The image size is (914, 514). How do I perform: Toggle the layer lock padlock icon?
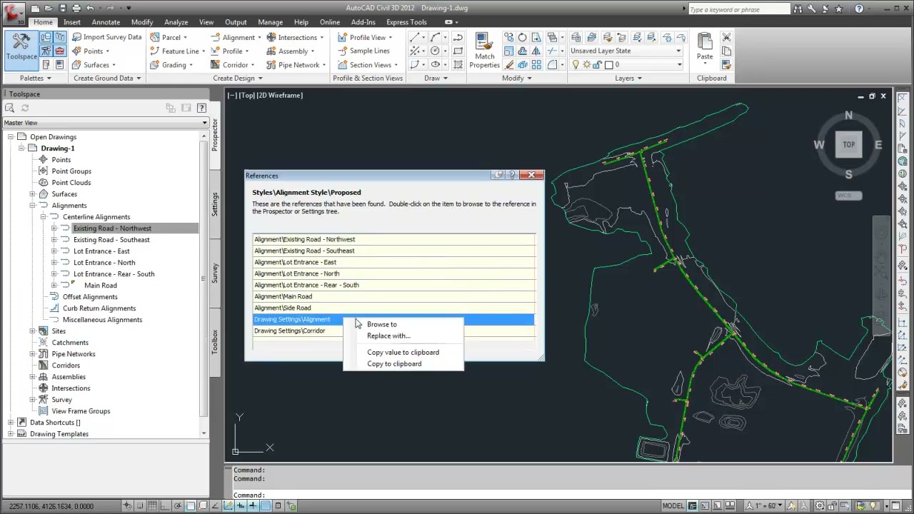click(597, 65)
